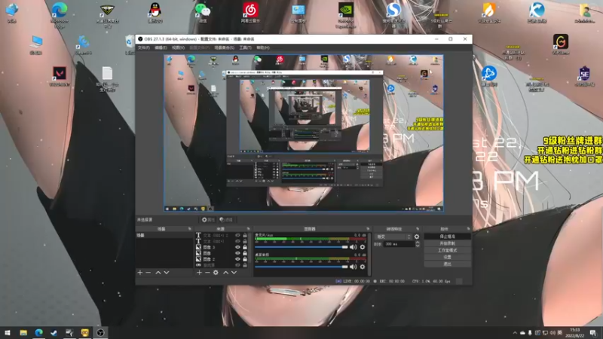Remove the selected scene with the minus icon

148,273
